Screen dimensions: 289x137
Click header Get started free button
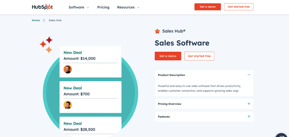click(238, 7)
